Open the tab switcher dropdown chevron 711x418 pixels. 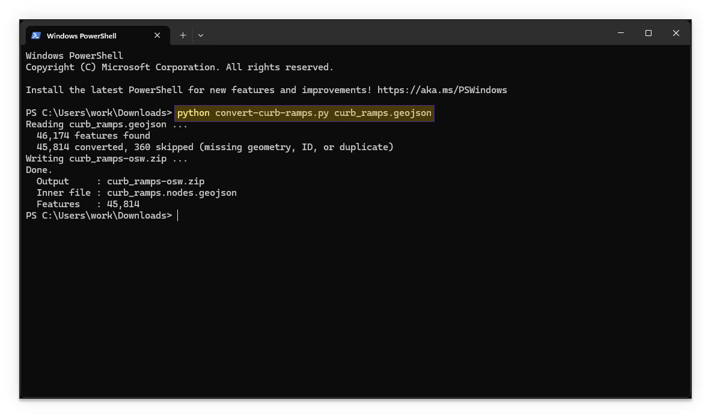coord(200,35)
